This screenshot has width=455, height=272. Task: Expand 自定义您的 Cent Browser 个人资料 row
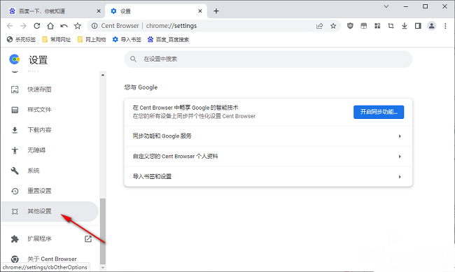(268, 157)
